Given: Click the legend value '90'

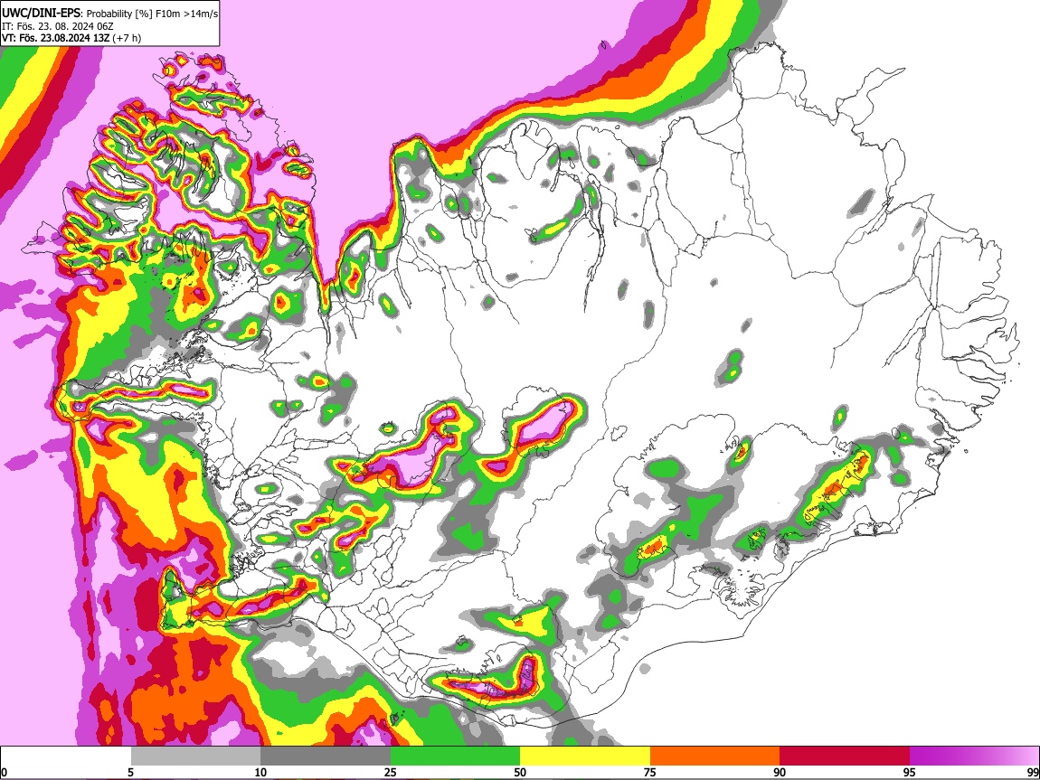Looking at the screenshot, I should [x=780, y=772].
